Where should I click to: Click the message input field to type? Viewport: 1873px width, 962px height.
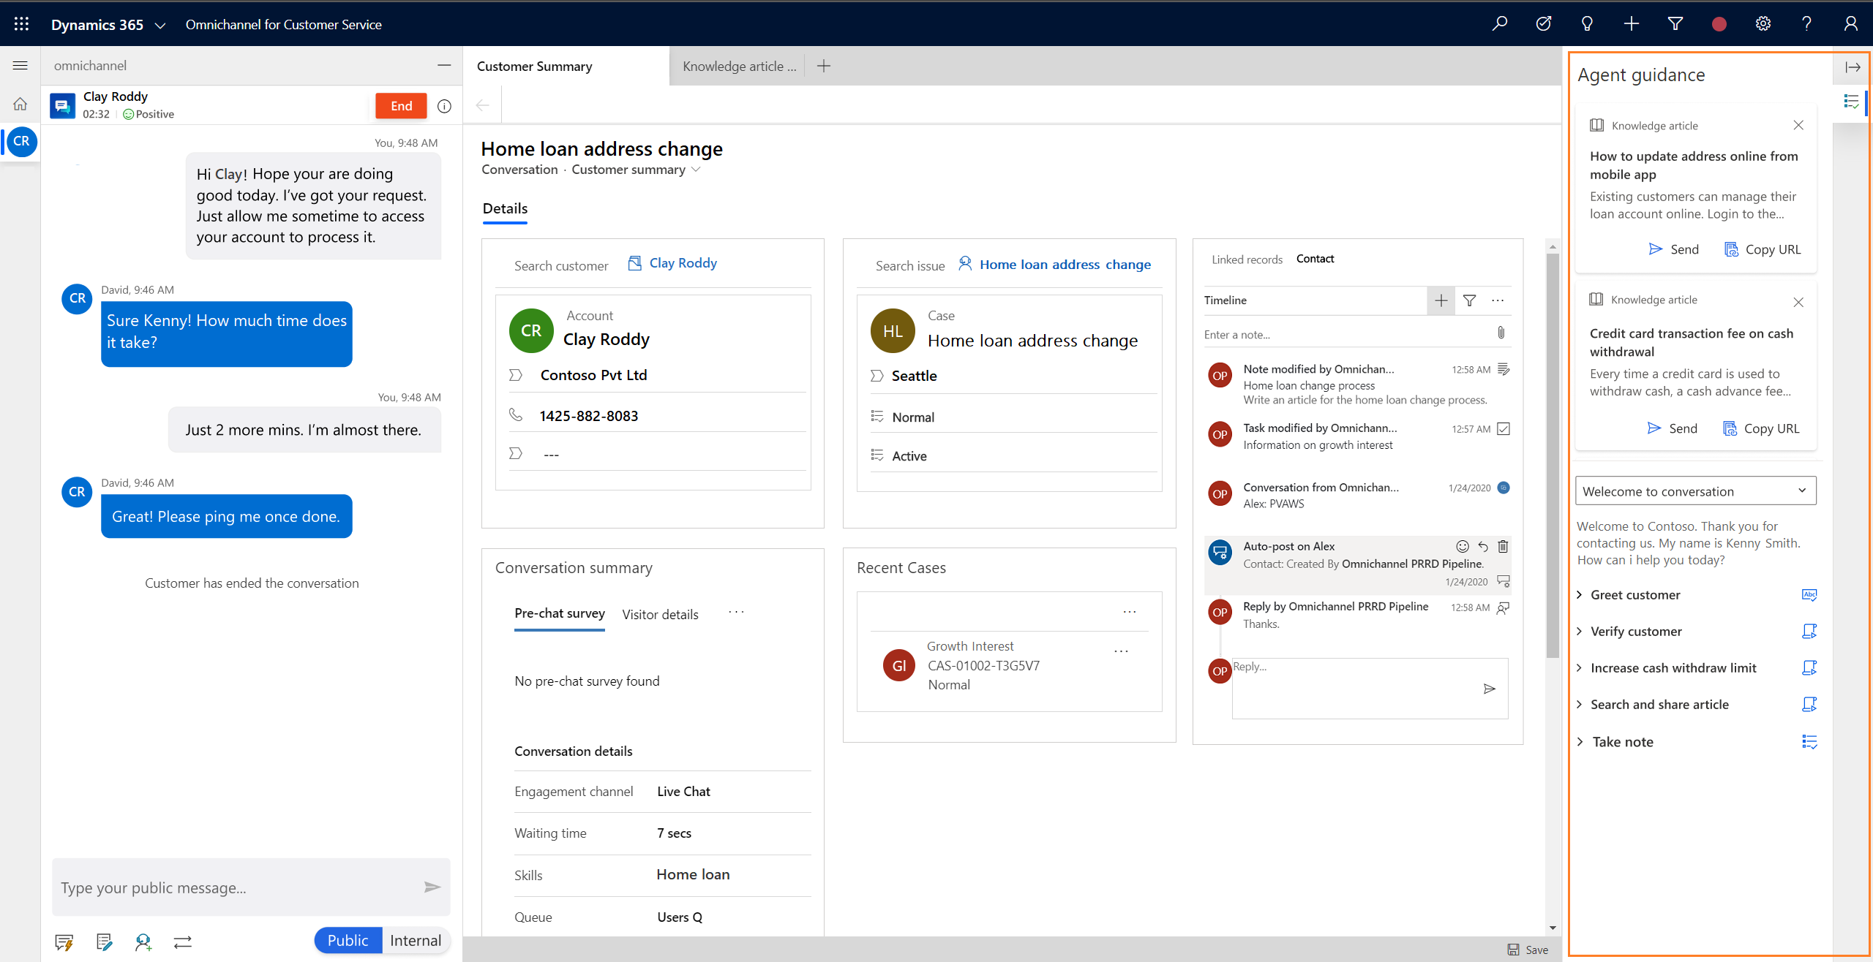(236, 887)
